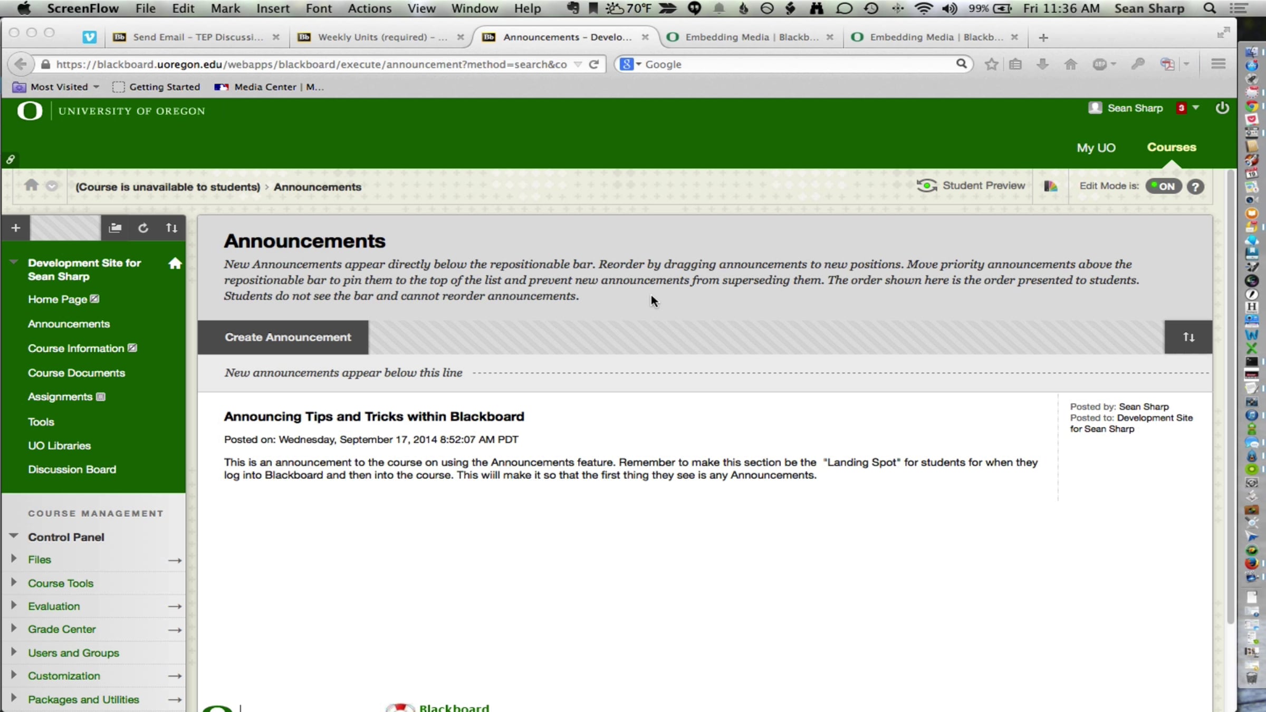This screenshot has height=712, width=1266.
Task: Open a new browser tab
Action: 1043,37
